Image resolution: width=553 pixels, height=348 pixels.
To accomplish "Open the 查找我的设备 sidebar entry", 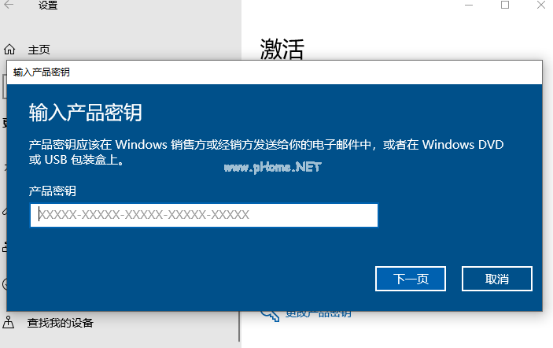I will click(x=60, y=323).
